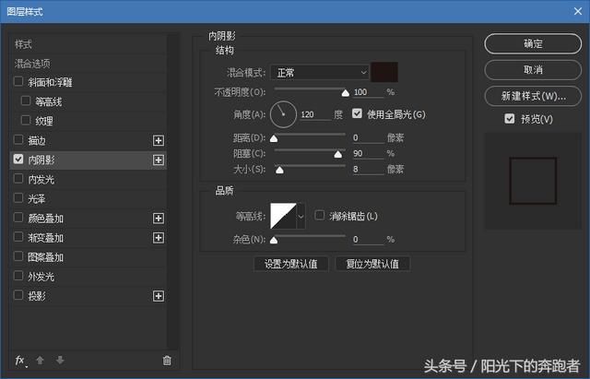This screenshot has height=379, width=590.
Task: Open the 混合模式 dropdown
Action: pyautogui.click(x=320, y=72)
